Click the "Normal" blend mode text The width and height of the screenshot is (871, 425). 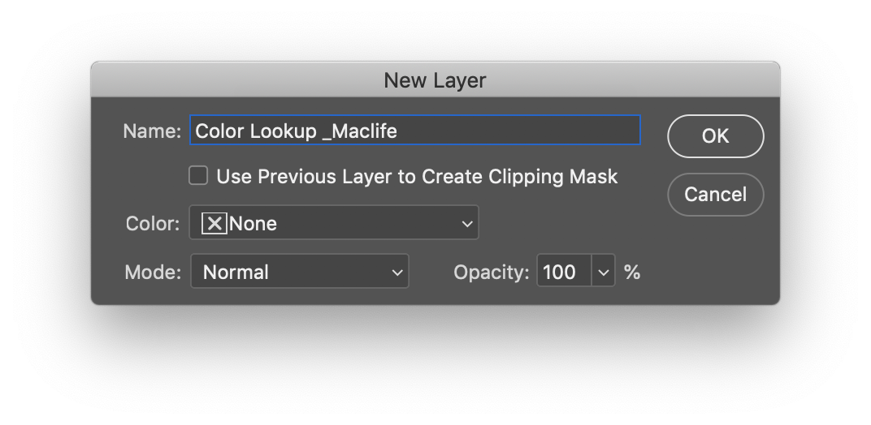pos(236,273)
